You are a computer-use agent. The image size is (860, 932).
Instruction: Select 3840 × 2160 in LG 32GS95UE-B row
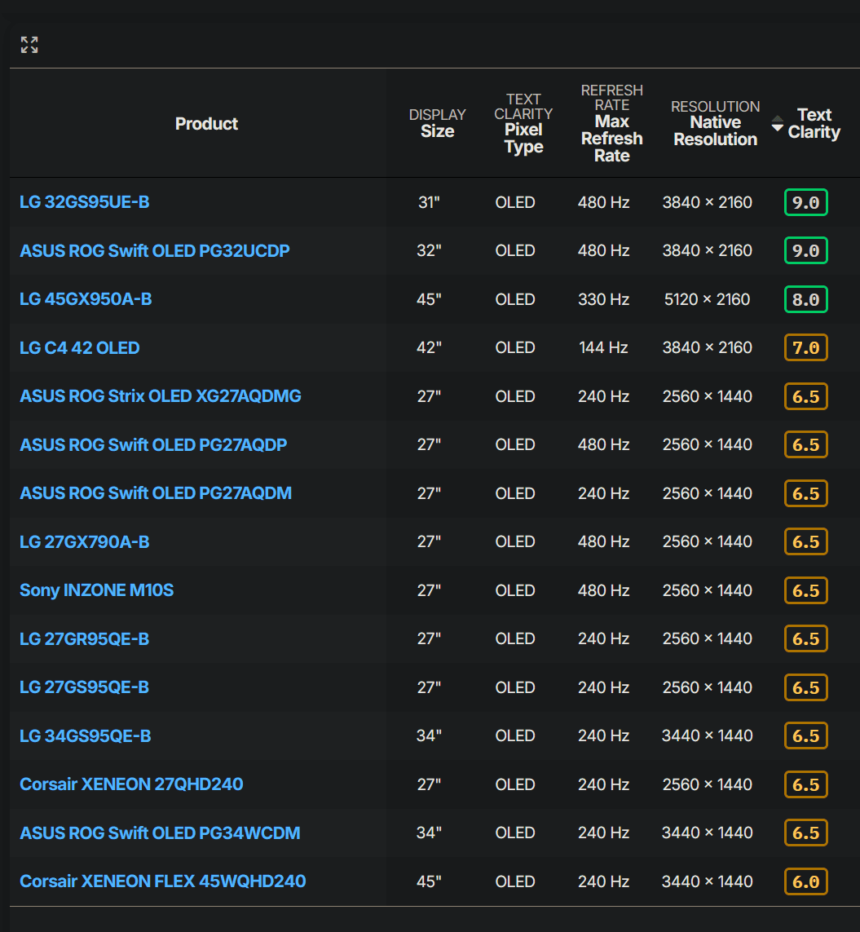[708, 202]
